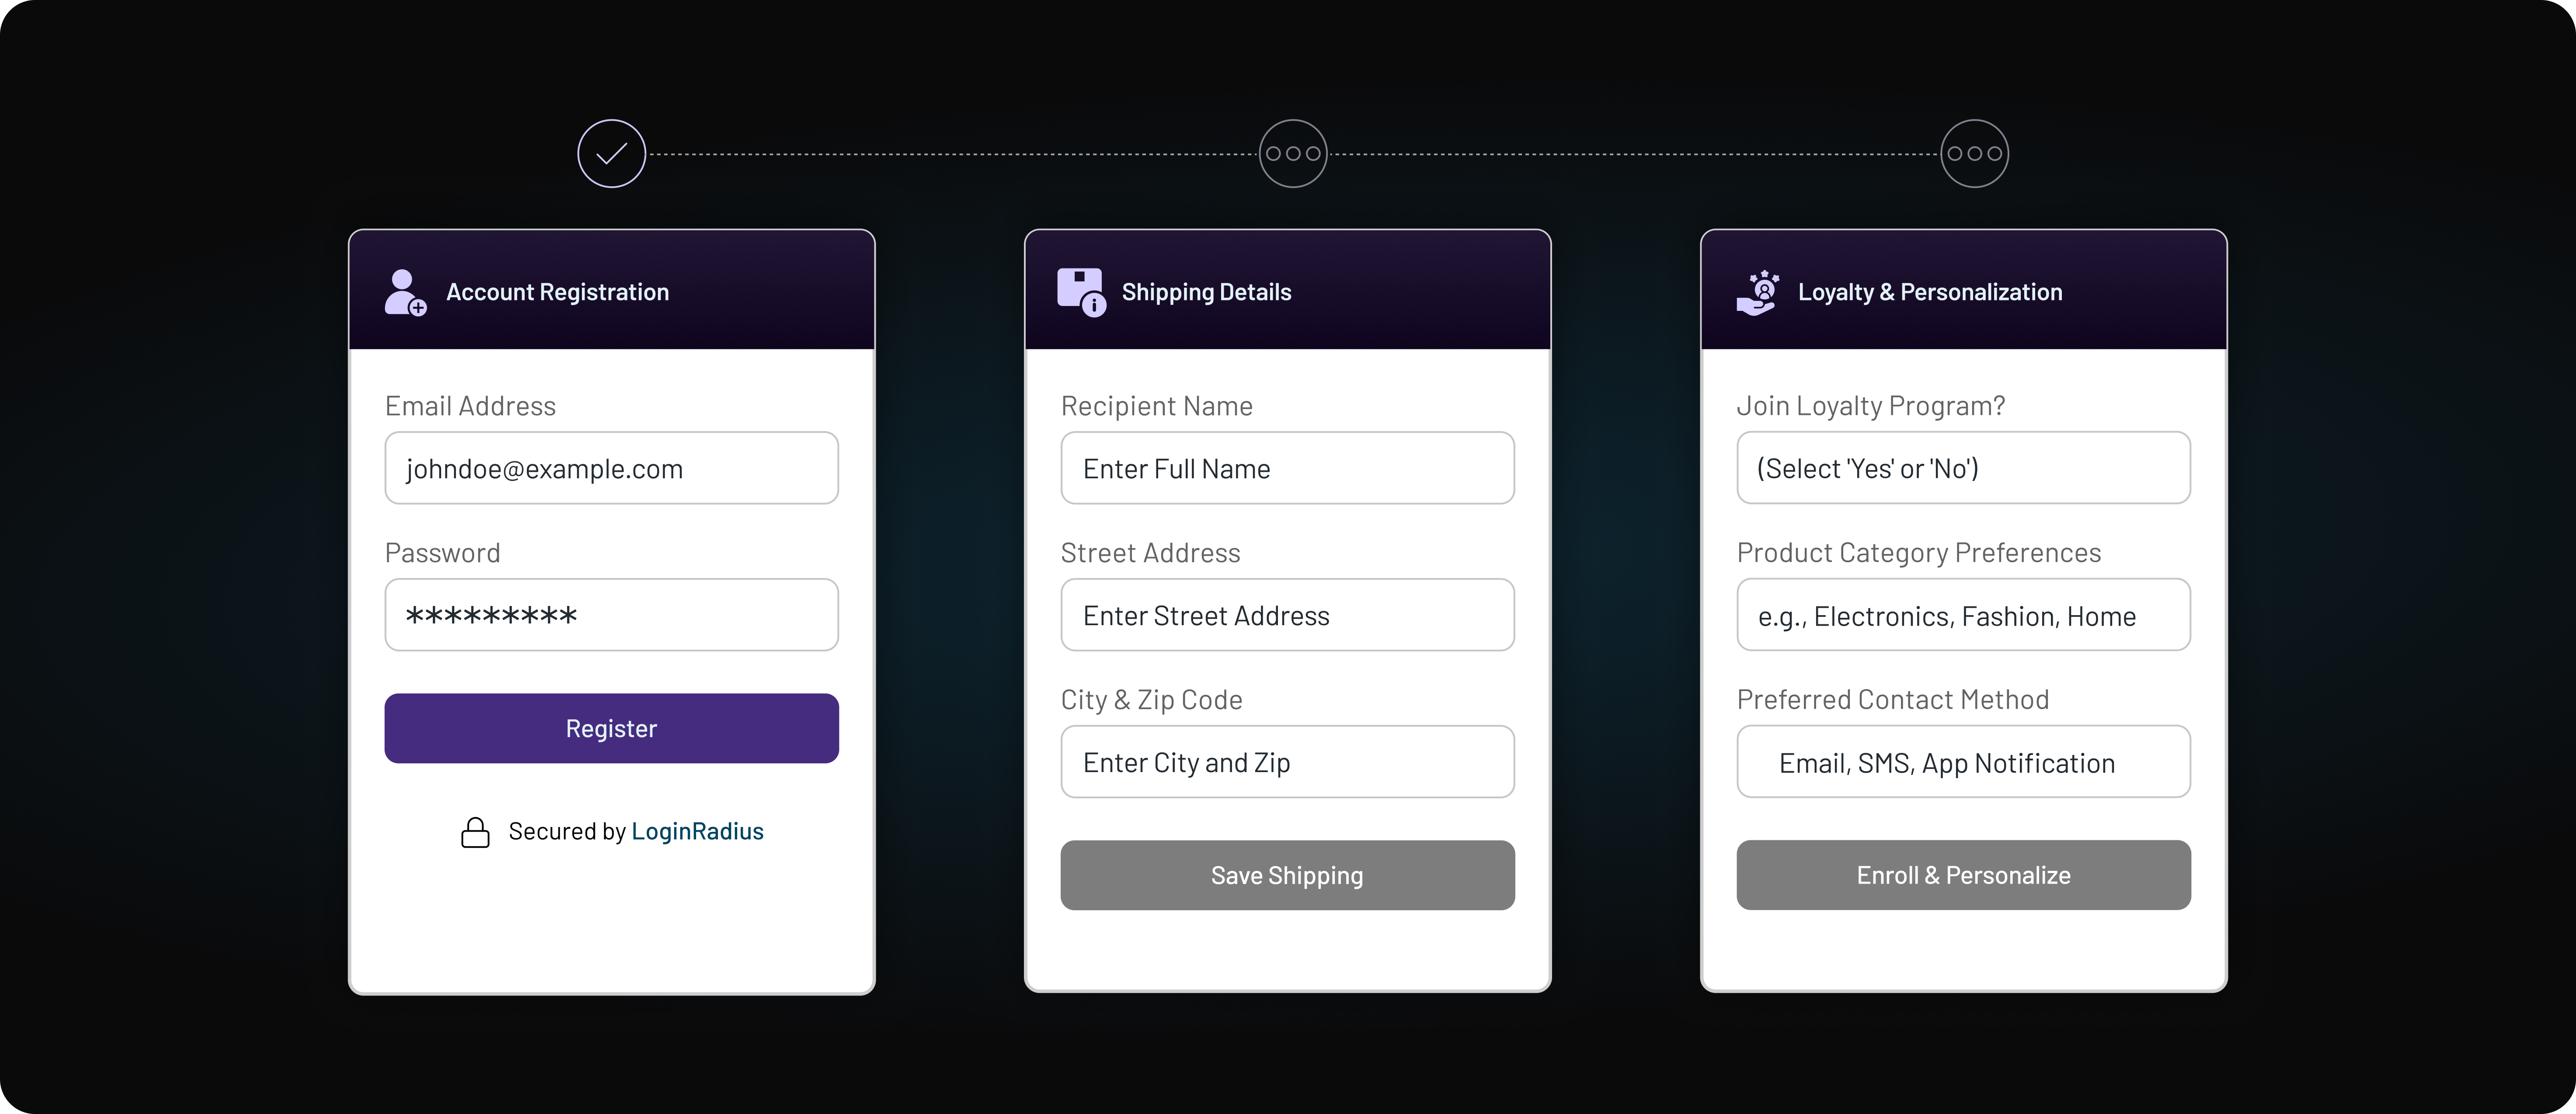Open the Preferred Contact Method field
This screenshot has height=1114, width=2576.
click(x=1963, y=762)
